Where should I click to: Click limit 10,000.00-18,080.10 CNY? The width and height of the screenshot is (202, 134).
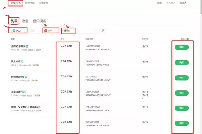pyautogui.click(x=97, y=65)
